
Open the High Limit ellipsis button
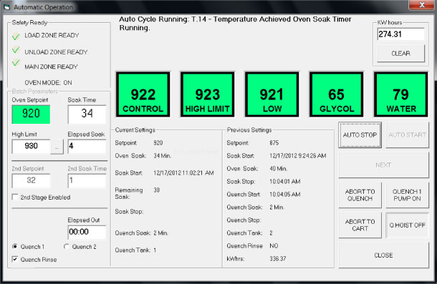tap(57, 147)
